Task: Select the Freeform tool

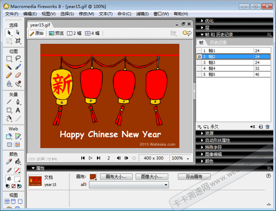Action: pyautogui.click(x=9, y=118)
